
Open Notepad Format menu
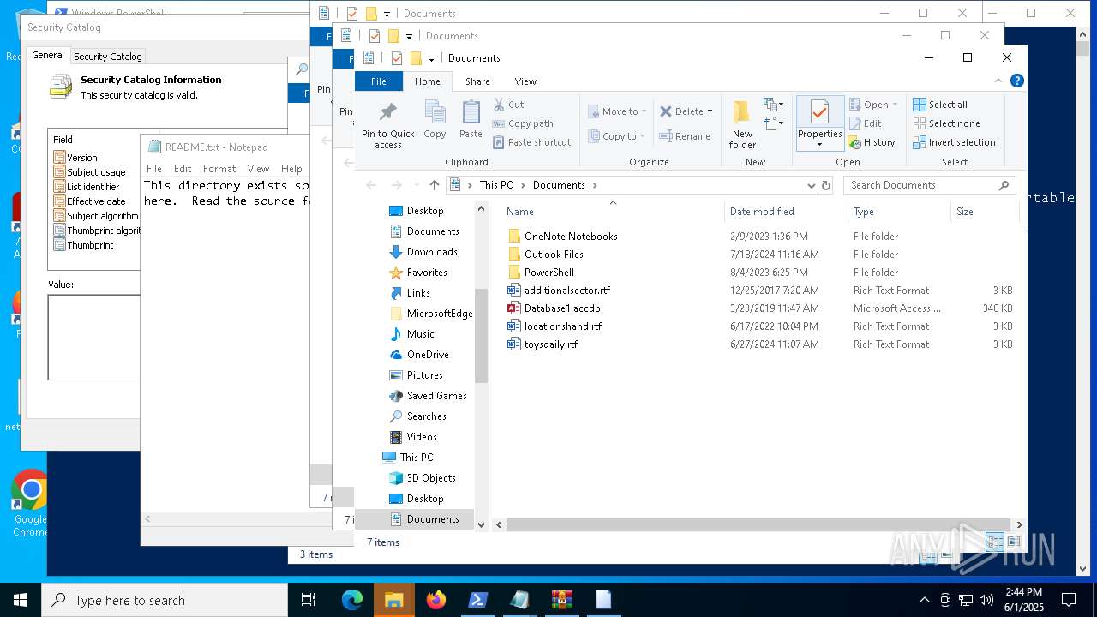219,169
